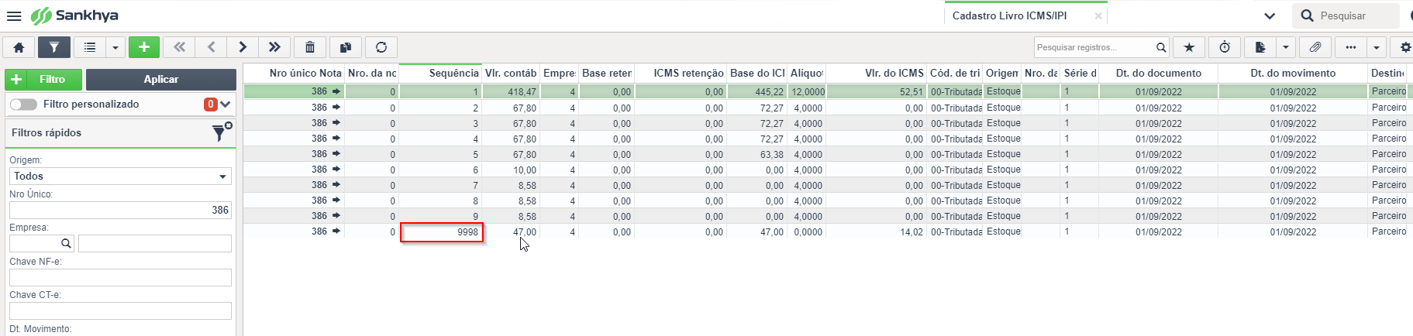
Task: Click the Sankhya logo
Action: 74,15
